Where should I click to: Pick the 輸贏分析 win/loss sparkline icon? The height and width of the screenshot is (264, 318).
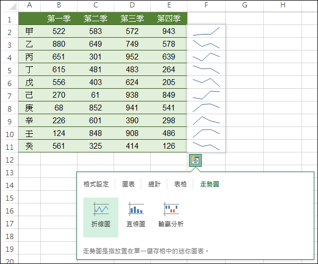171,209
